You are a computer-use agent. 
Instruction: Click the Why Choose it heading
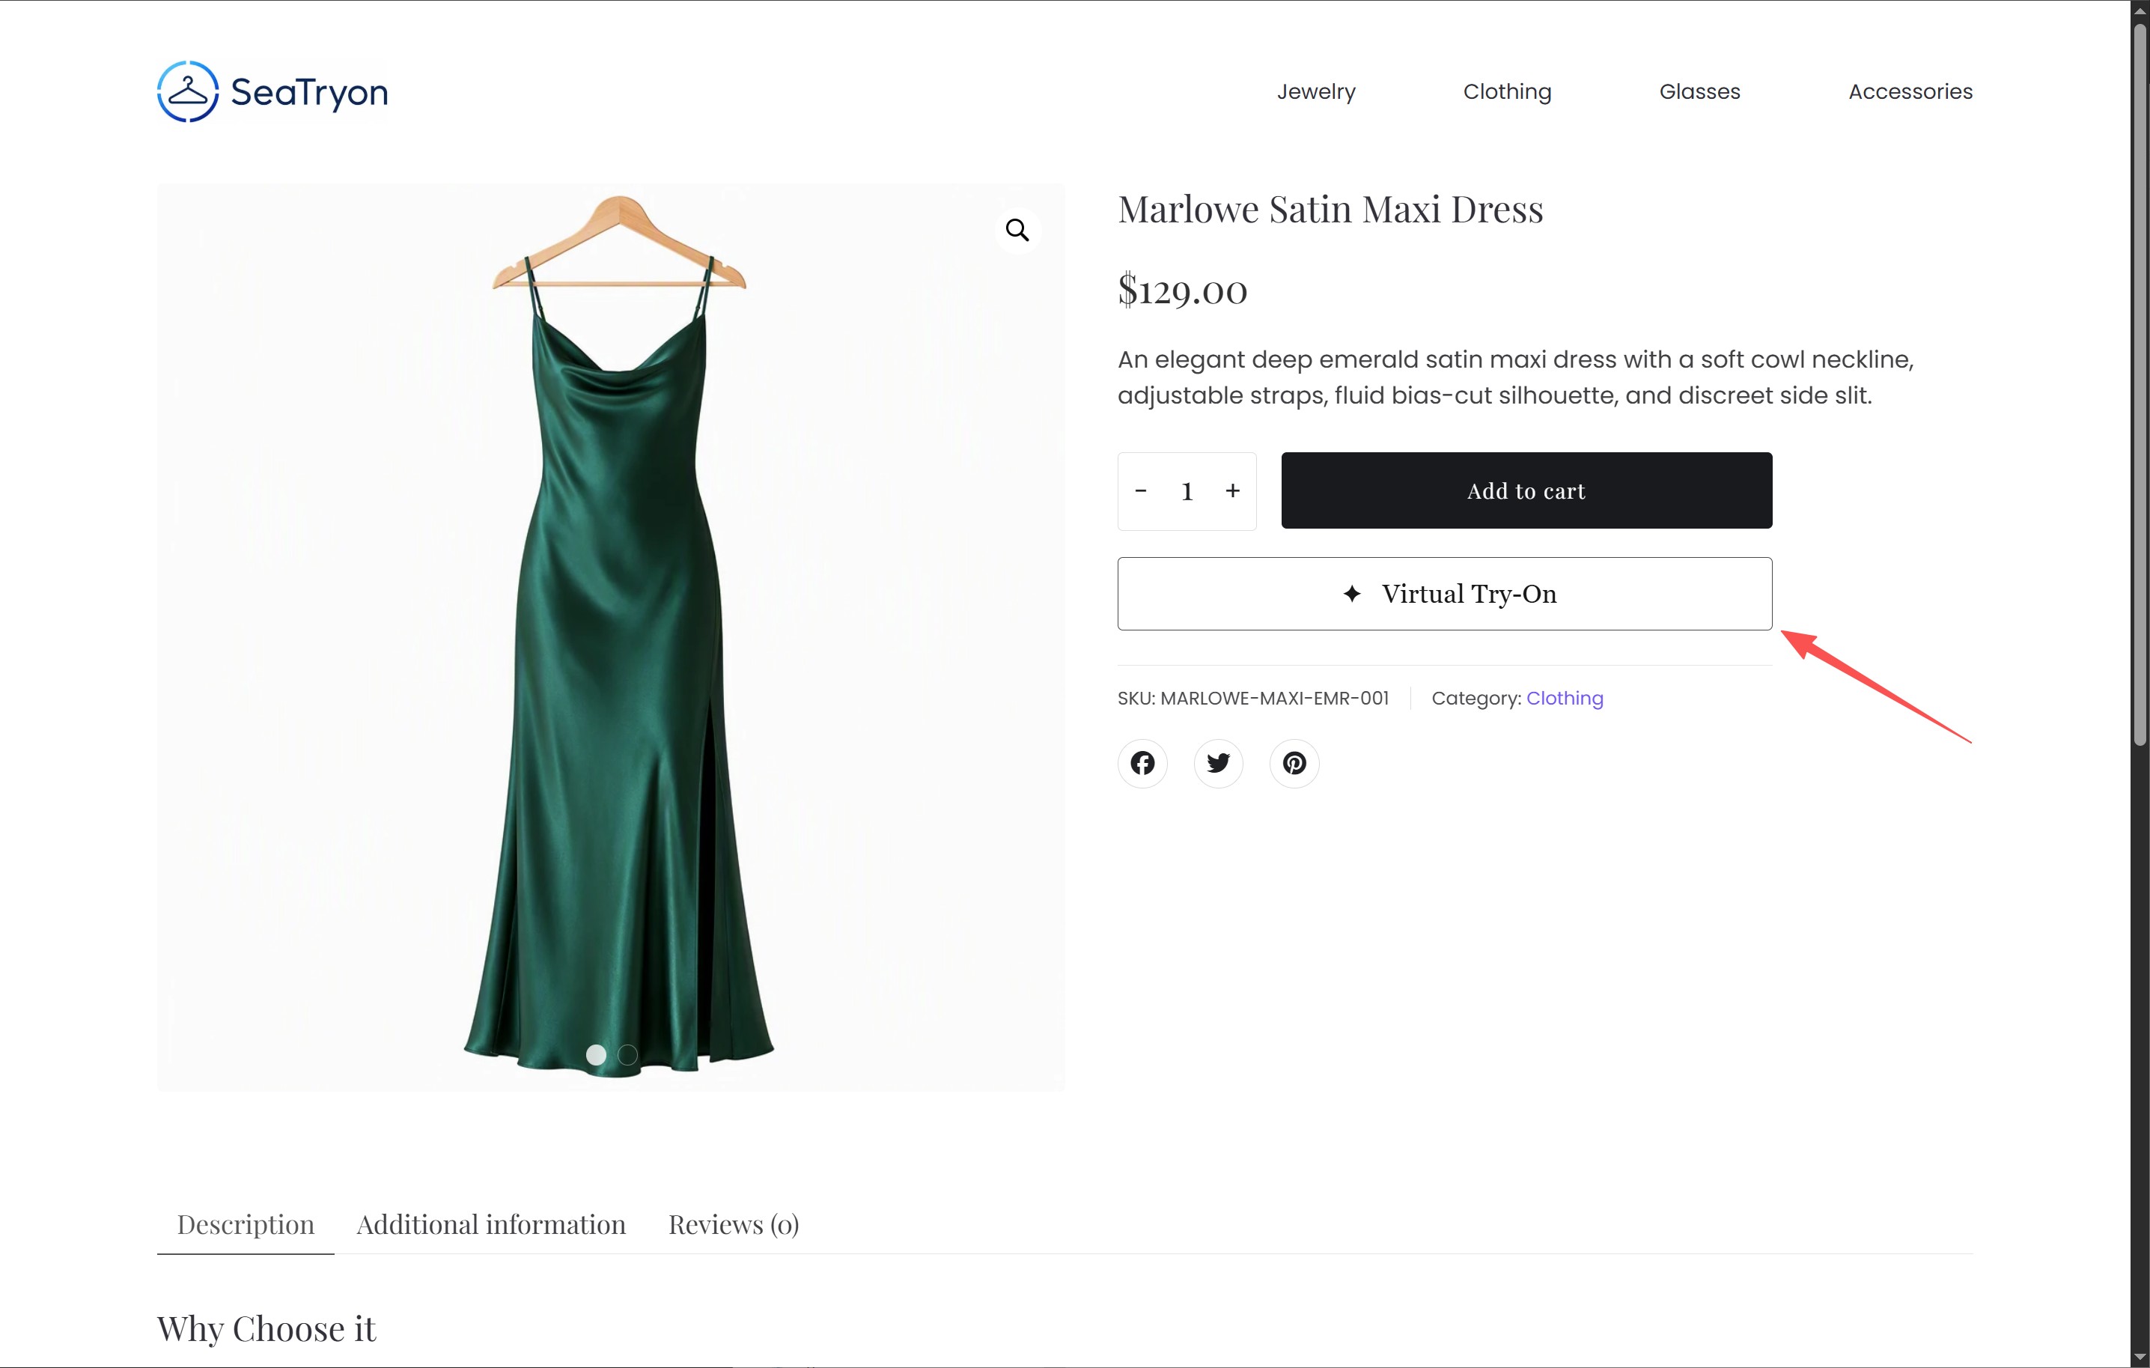point(266,1329)
